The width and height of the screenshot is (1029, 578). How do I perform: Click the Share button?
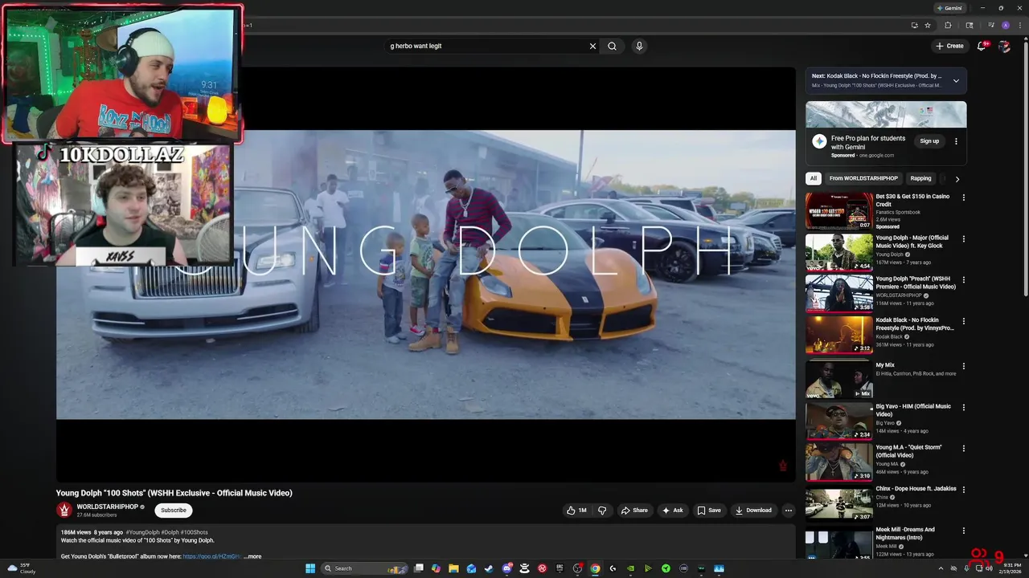click(633, 511)
